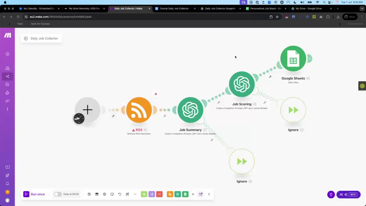Open a new browser tab
The image size is (366, 206).
[x=338, y=9]
